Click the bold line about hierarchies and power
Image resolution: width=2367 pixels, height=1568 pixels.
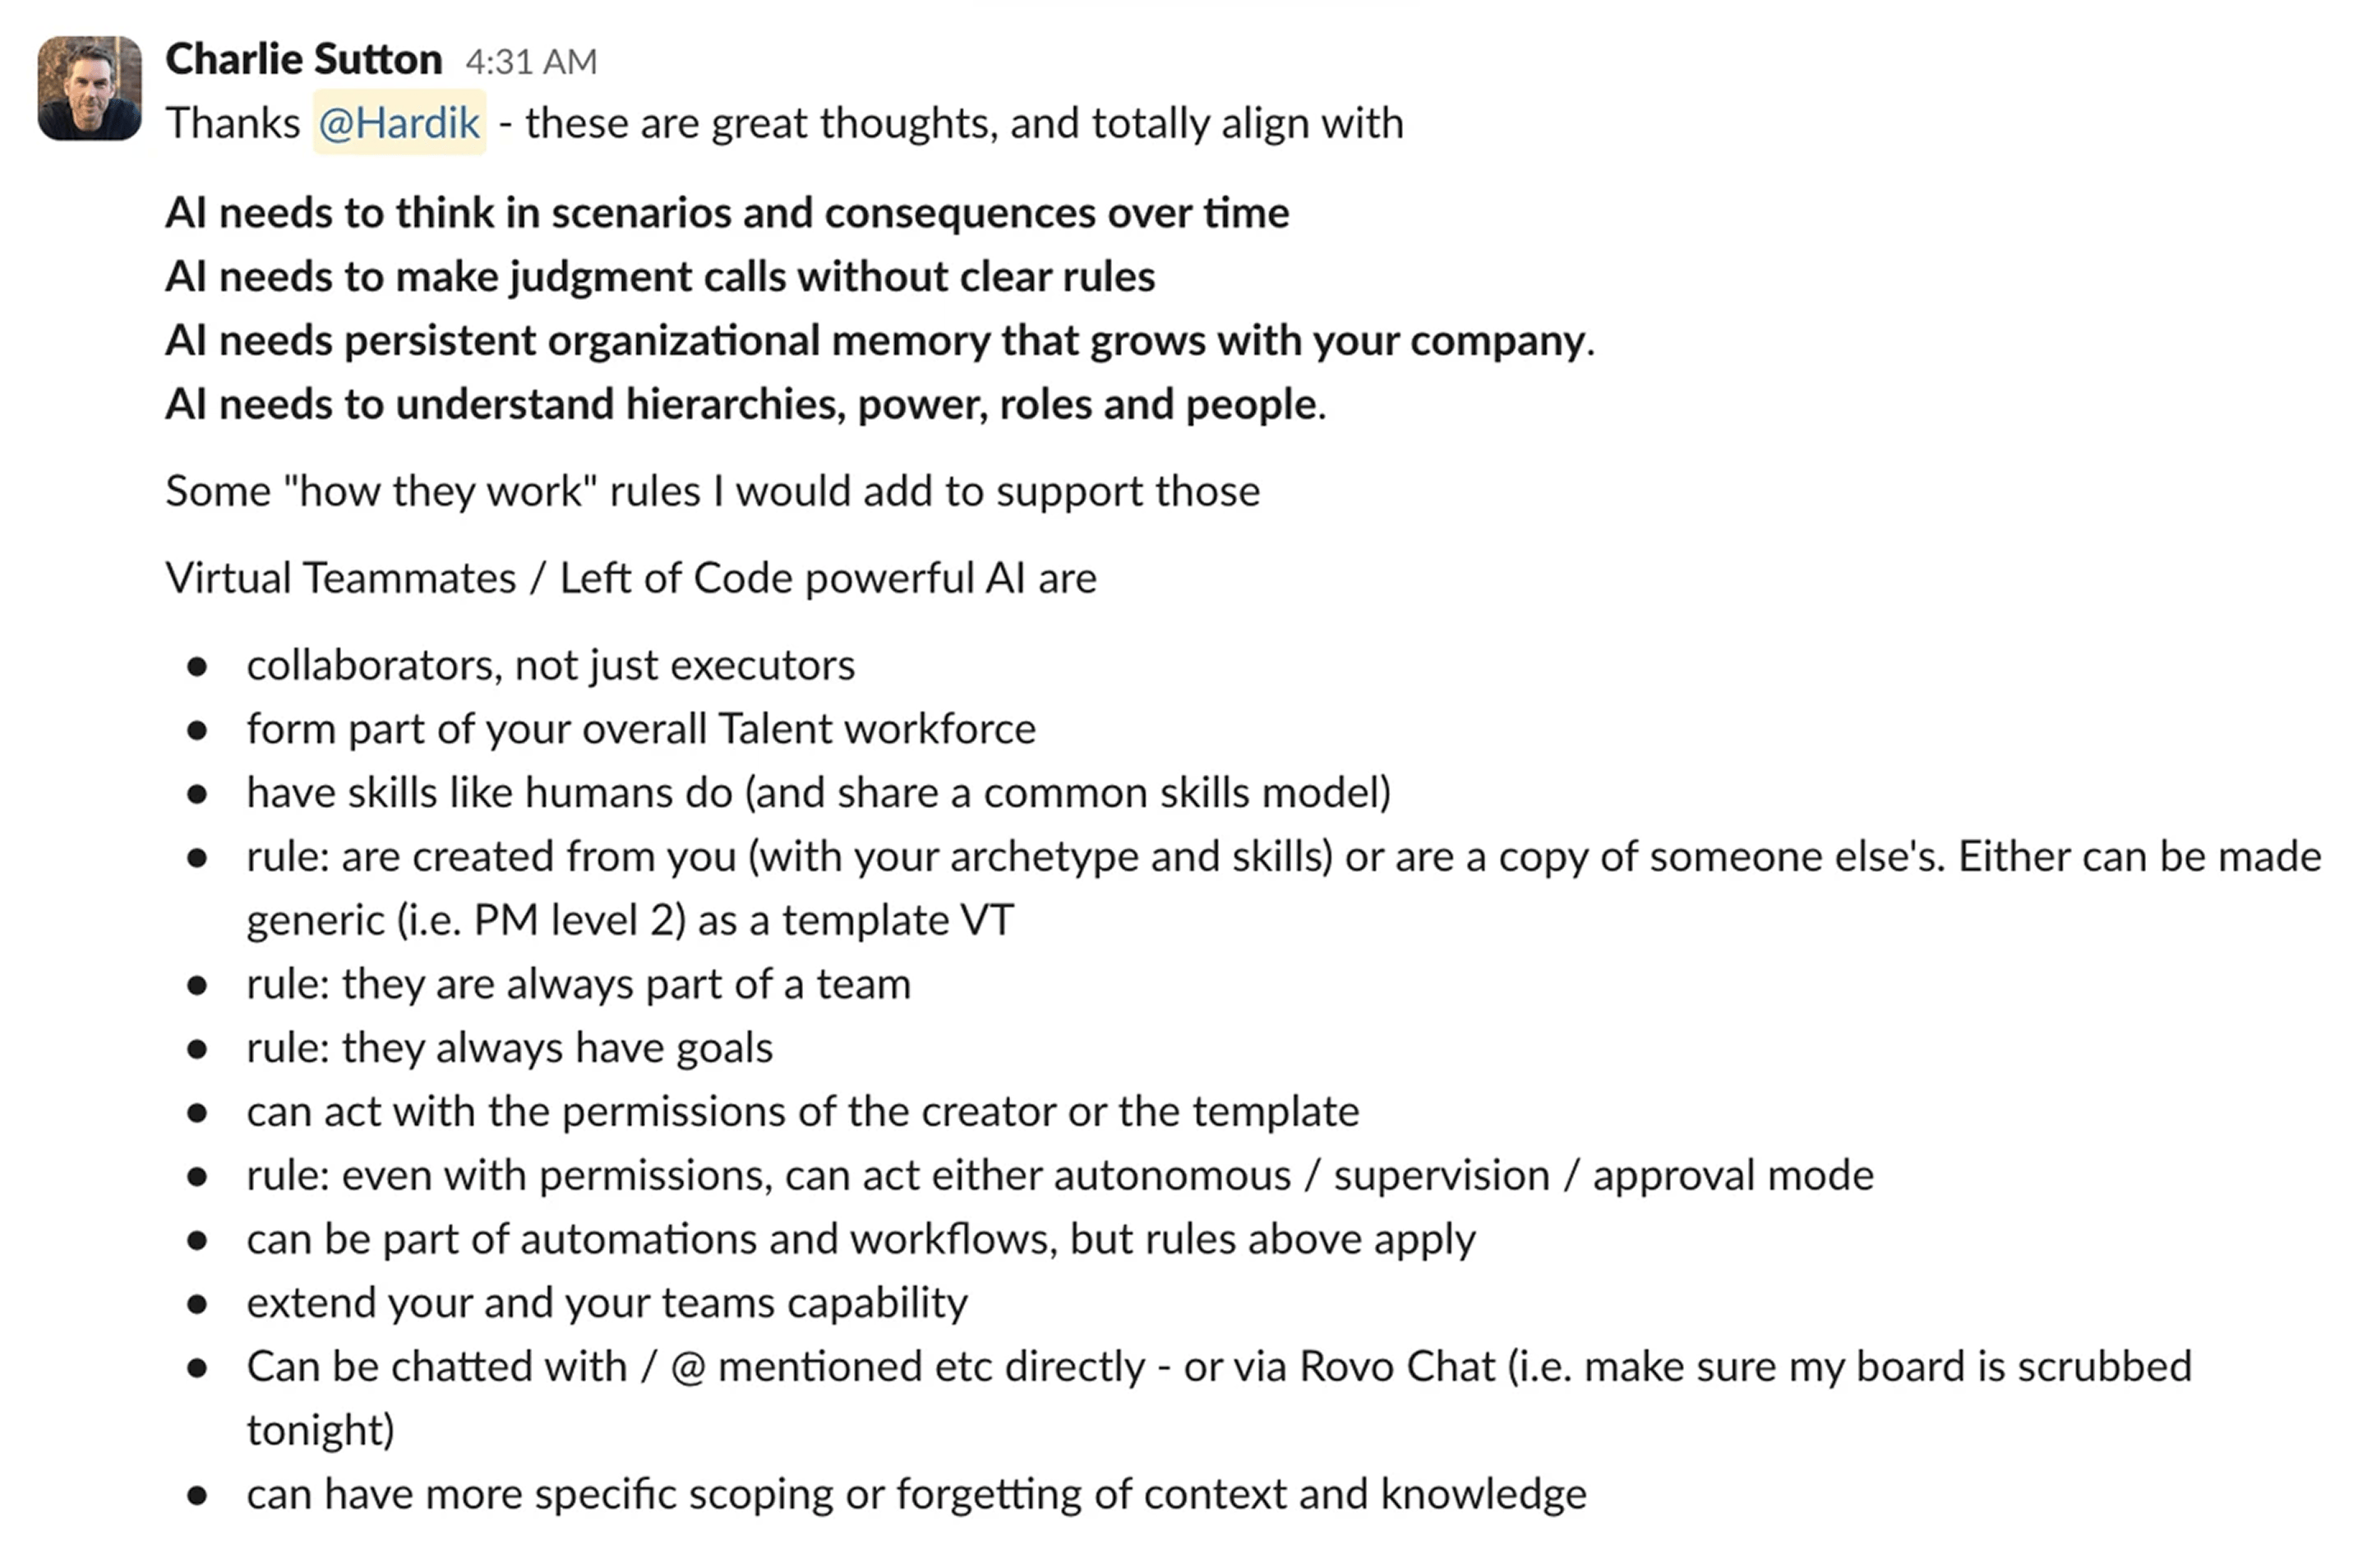tap(745, 405)
